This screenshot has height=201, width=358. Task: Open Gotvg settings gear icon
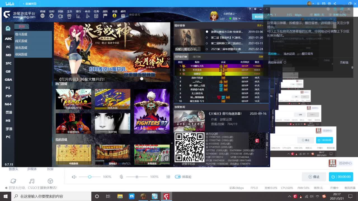255,9
